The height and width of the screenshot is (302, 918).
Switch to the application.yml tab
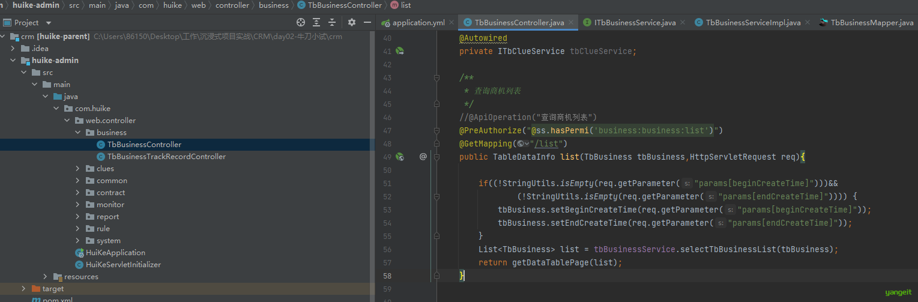tap(418, 23)
